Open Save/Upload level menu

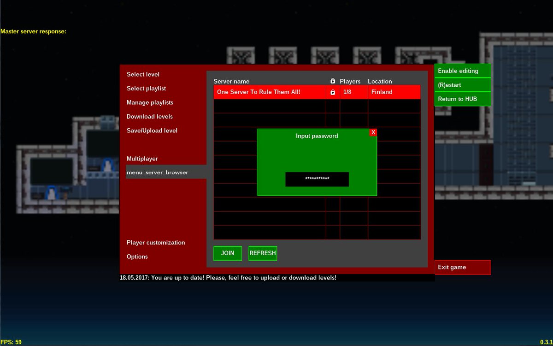[x=152, y=131]
